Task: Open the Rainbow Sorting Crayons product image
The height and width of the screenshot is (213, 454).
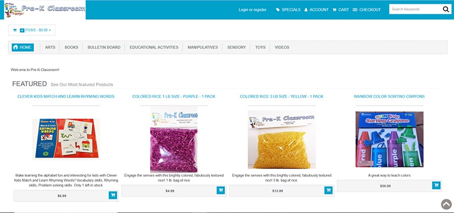Action: coord(390,139)
